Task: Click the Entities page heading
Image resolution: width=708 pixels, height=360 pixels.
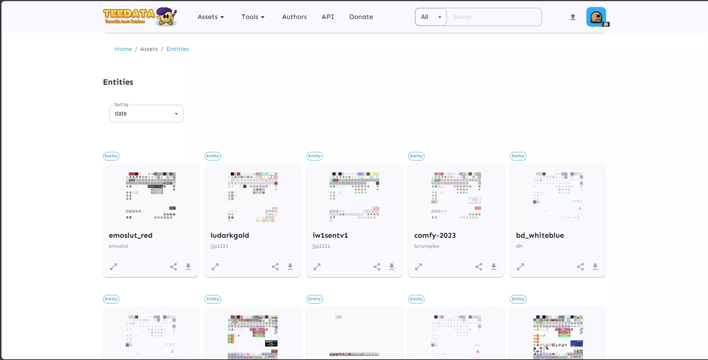Action: [x=118, y=82]
